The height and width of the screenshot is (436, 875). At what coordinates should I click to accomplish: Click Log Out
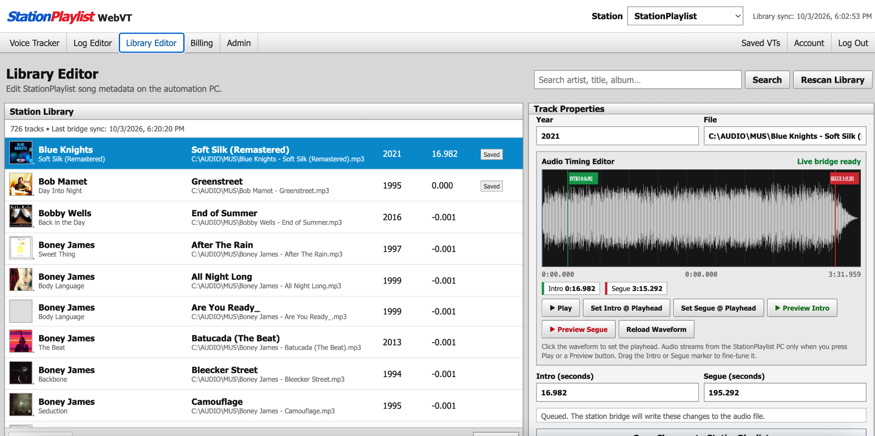coord(853,43)
